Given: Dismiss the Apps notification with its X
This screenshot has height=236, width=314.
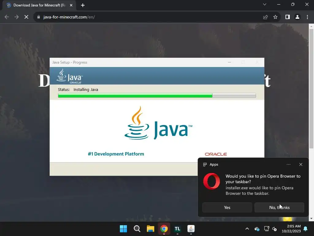Looking at the screenshot, I should coord(301,164).
